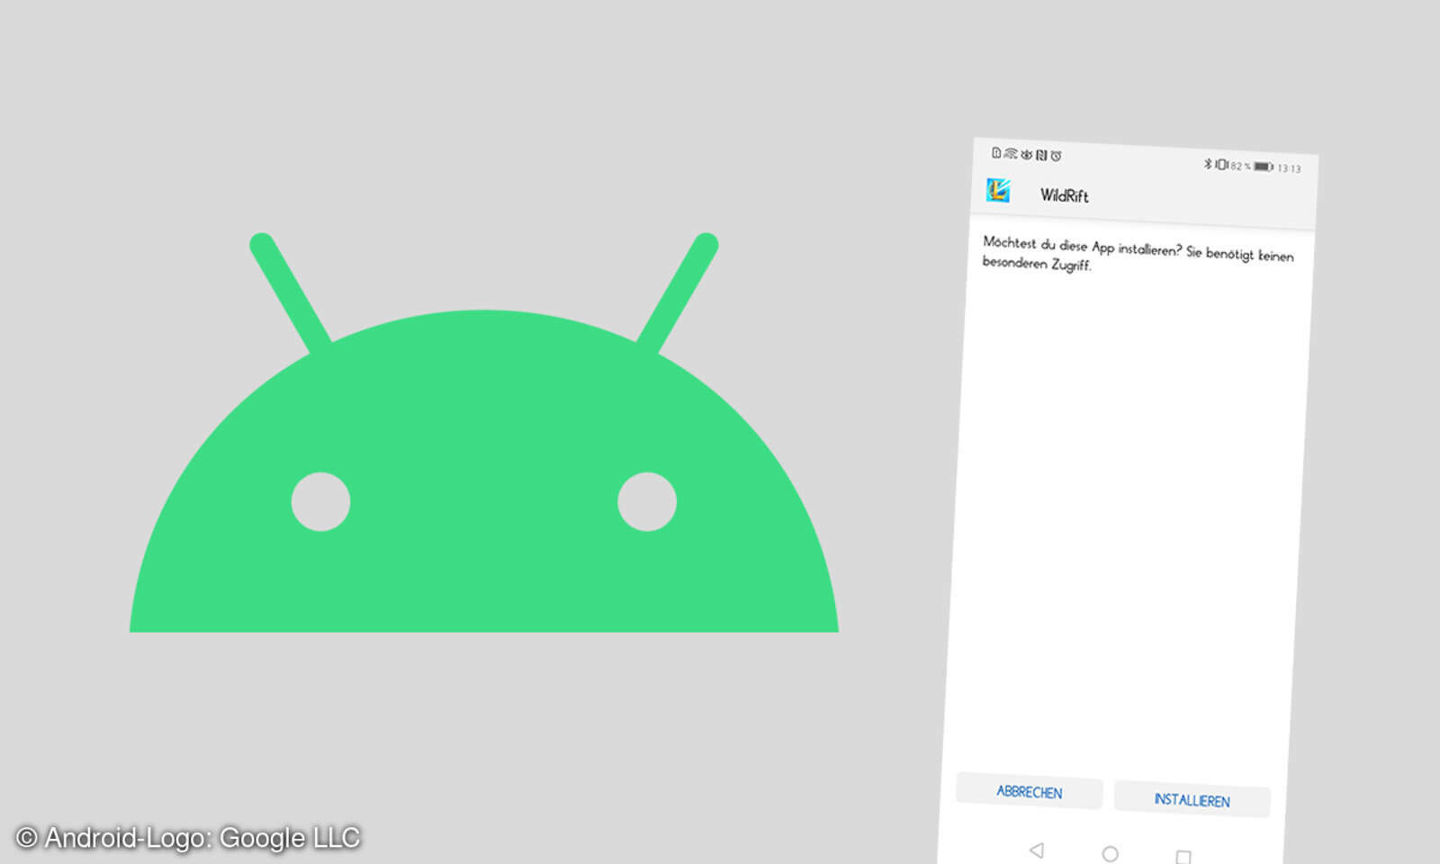This screenshot has height=864, width=1440.
Task: Tap the WildRift app icon
Action: click(998, 190)
